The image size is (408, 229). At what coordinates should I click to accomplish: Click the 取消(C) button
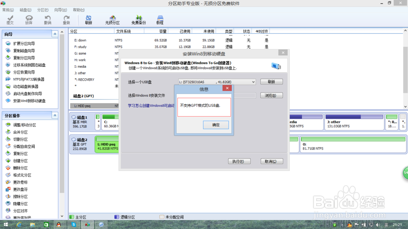(x=272, y=161)
